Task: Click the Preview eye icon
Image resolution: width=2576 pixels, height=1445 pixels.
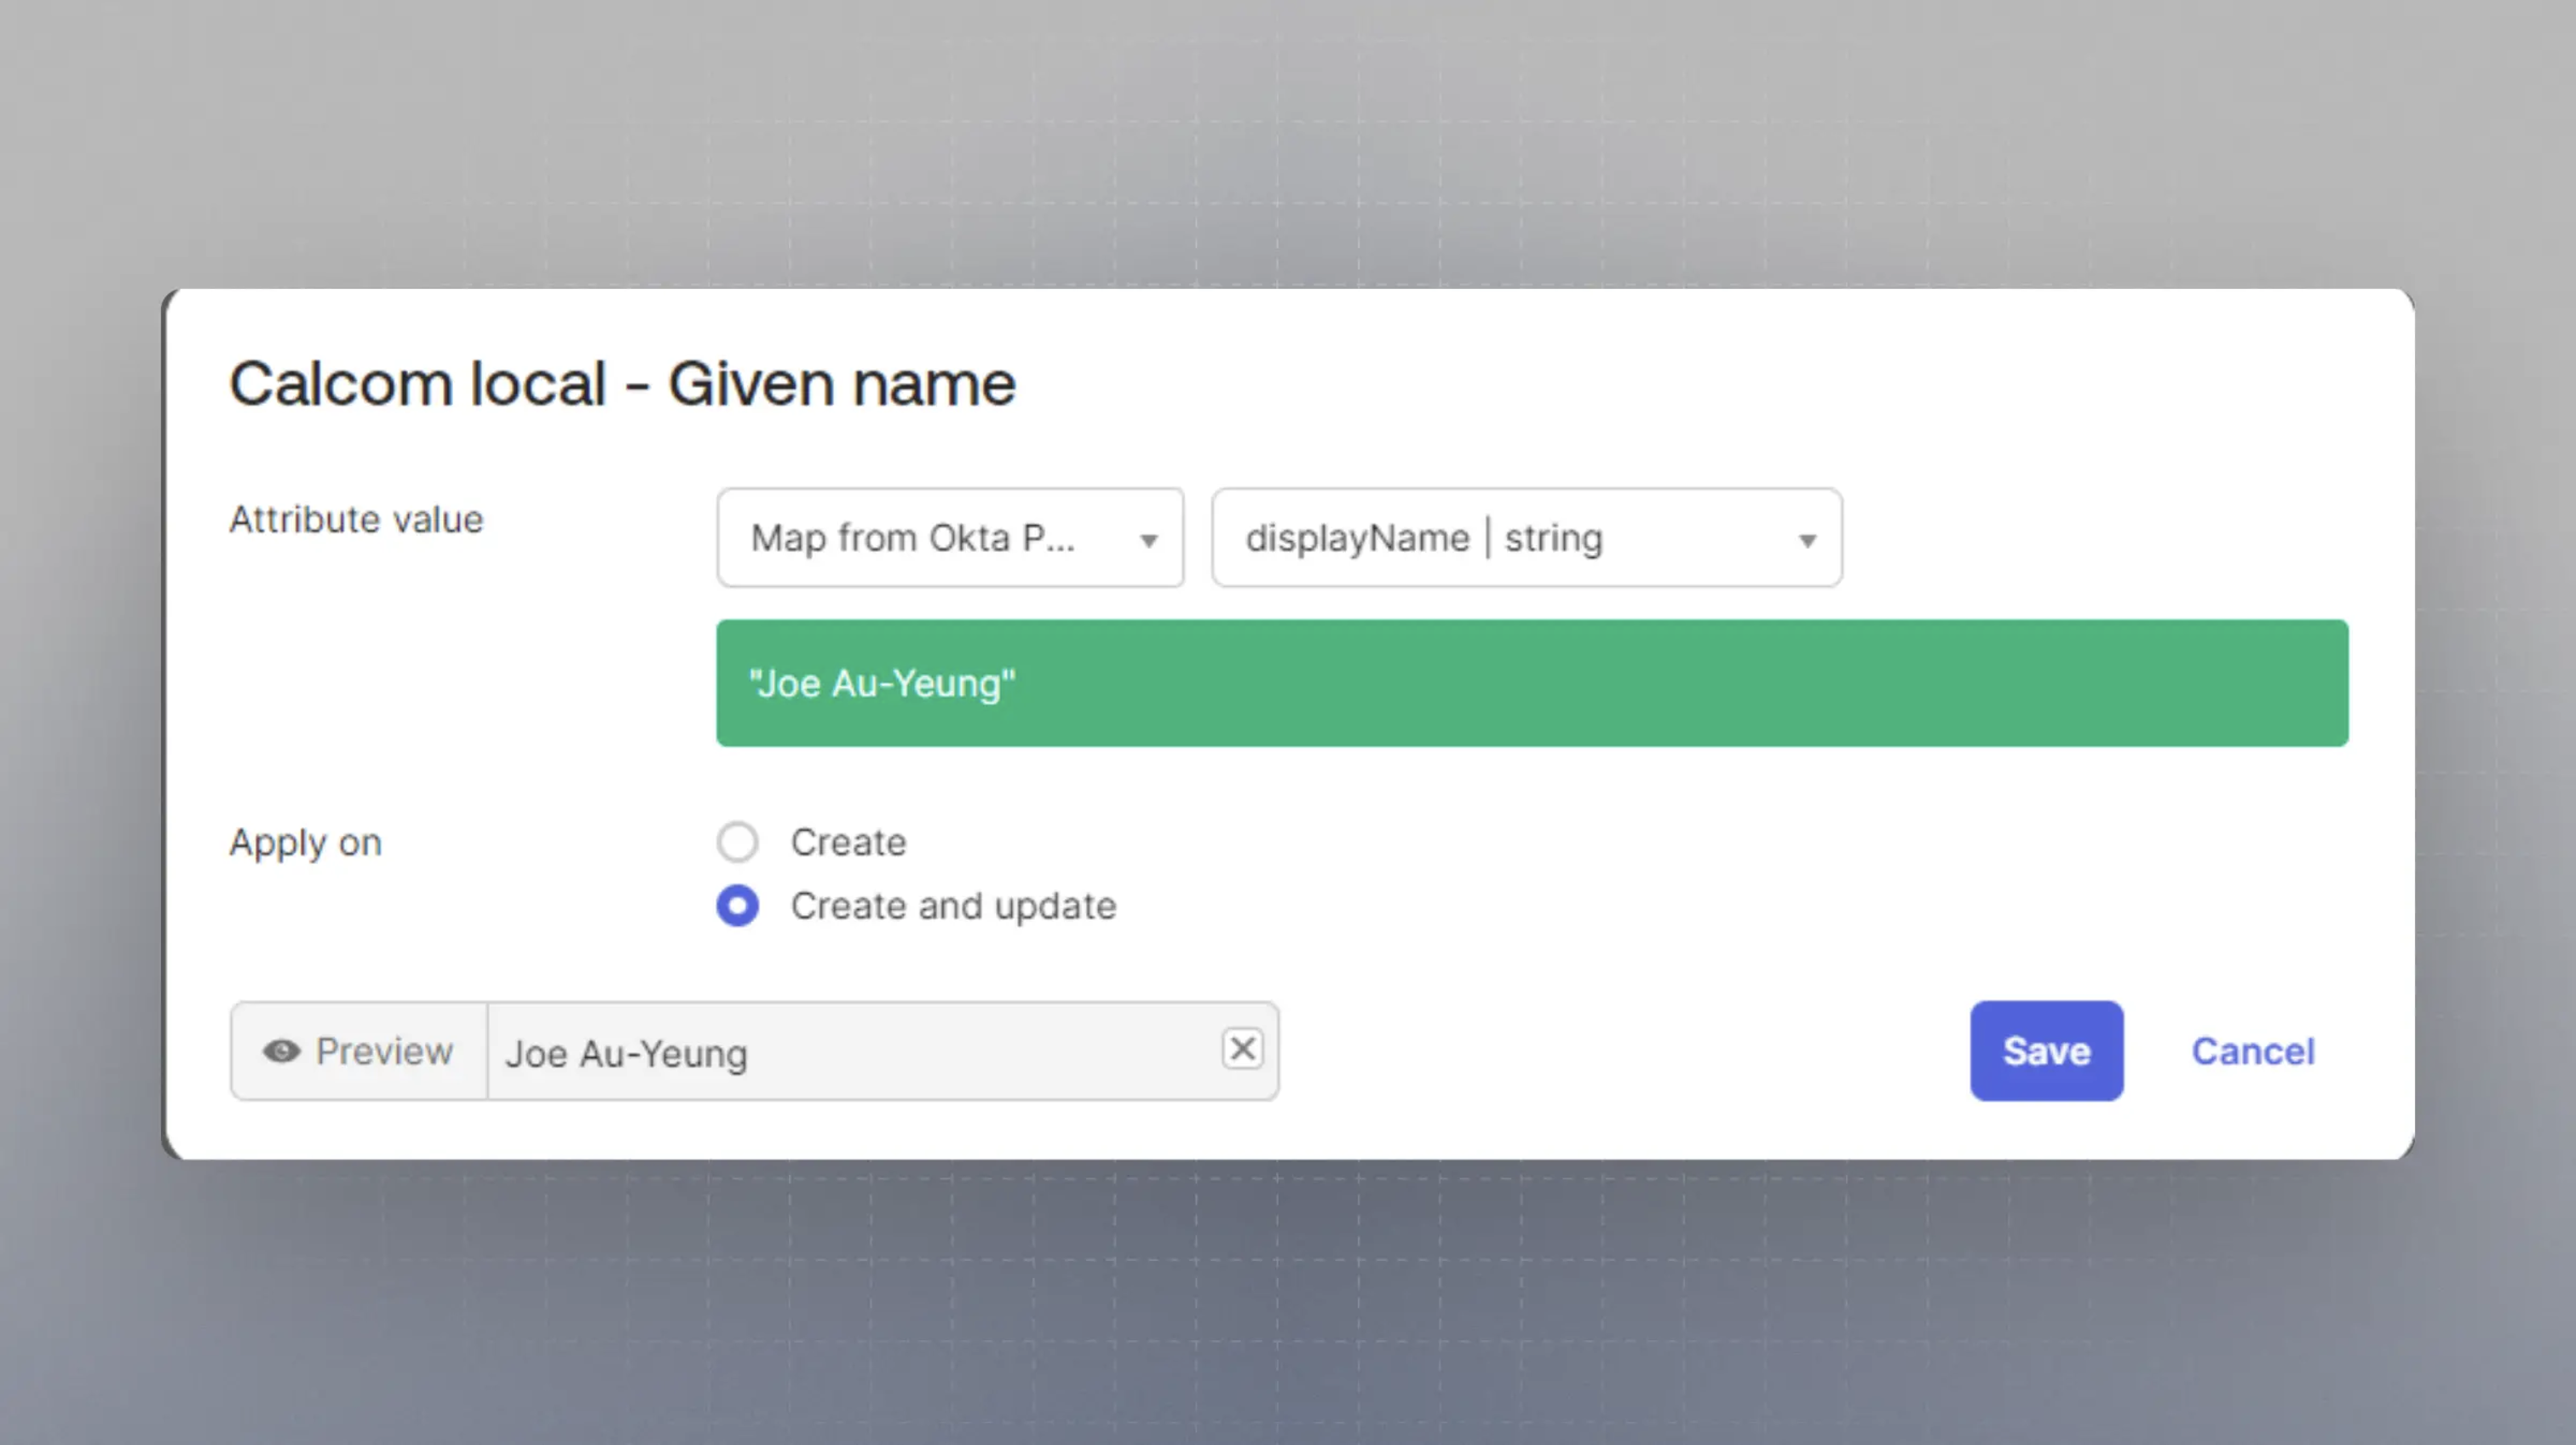Action: [281, 1051]
